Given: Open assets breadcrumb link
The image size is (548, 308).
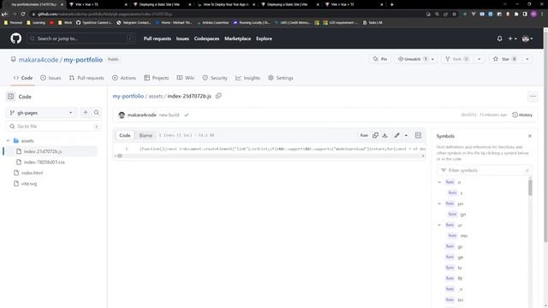Looking at the screenshot, I should coord(156,96).
